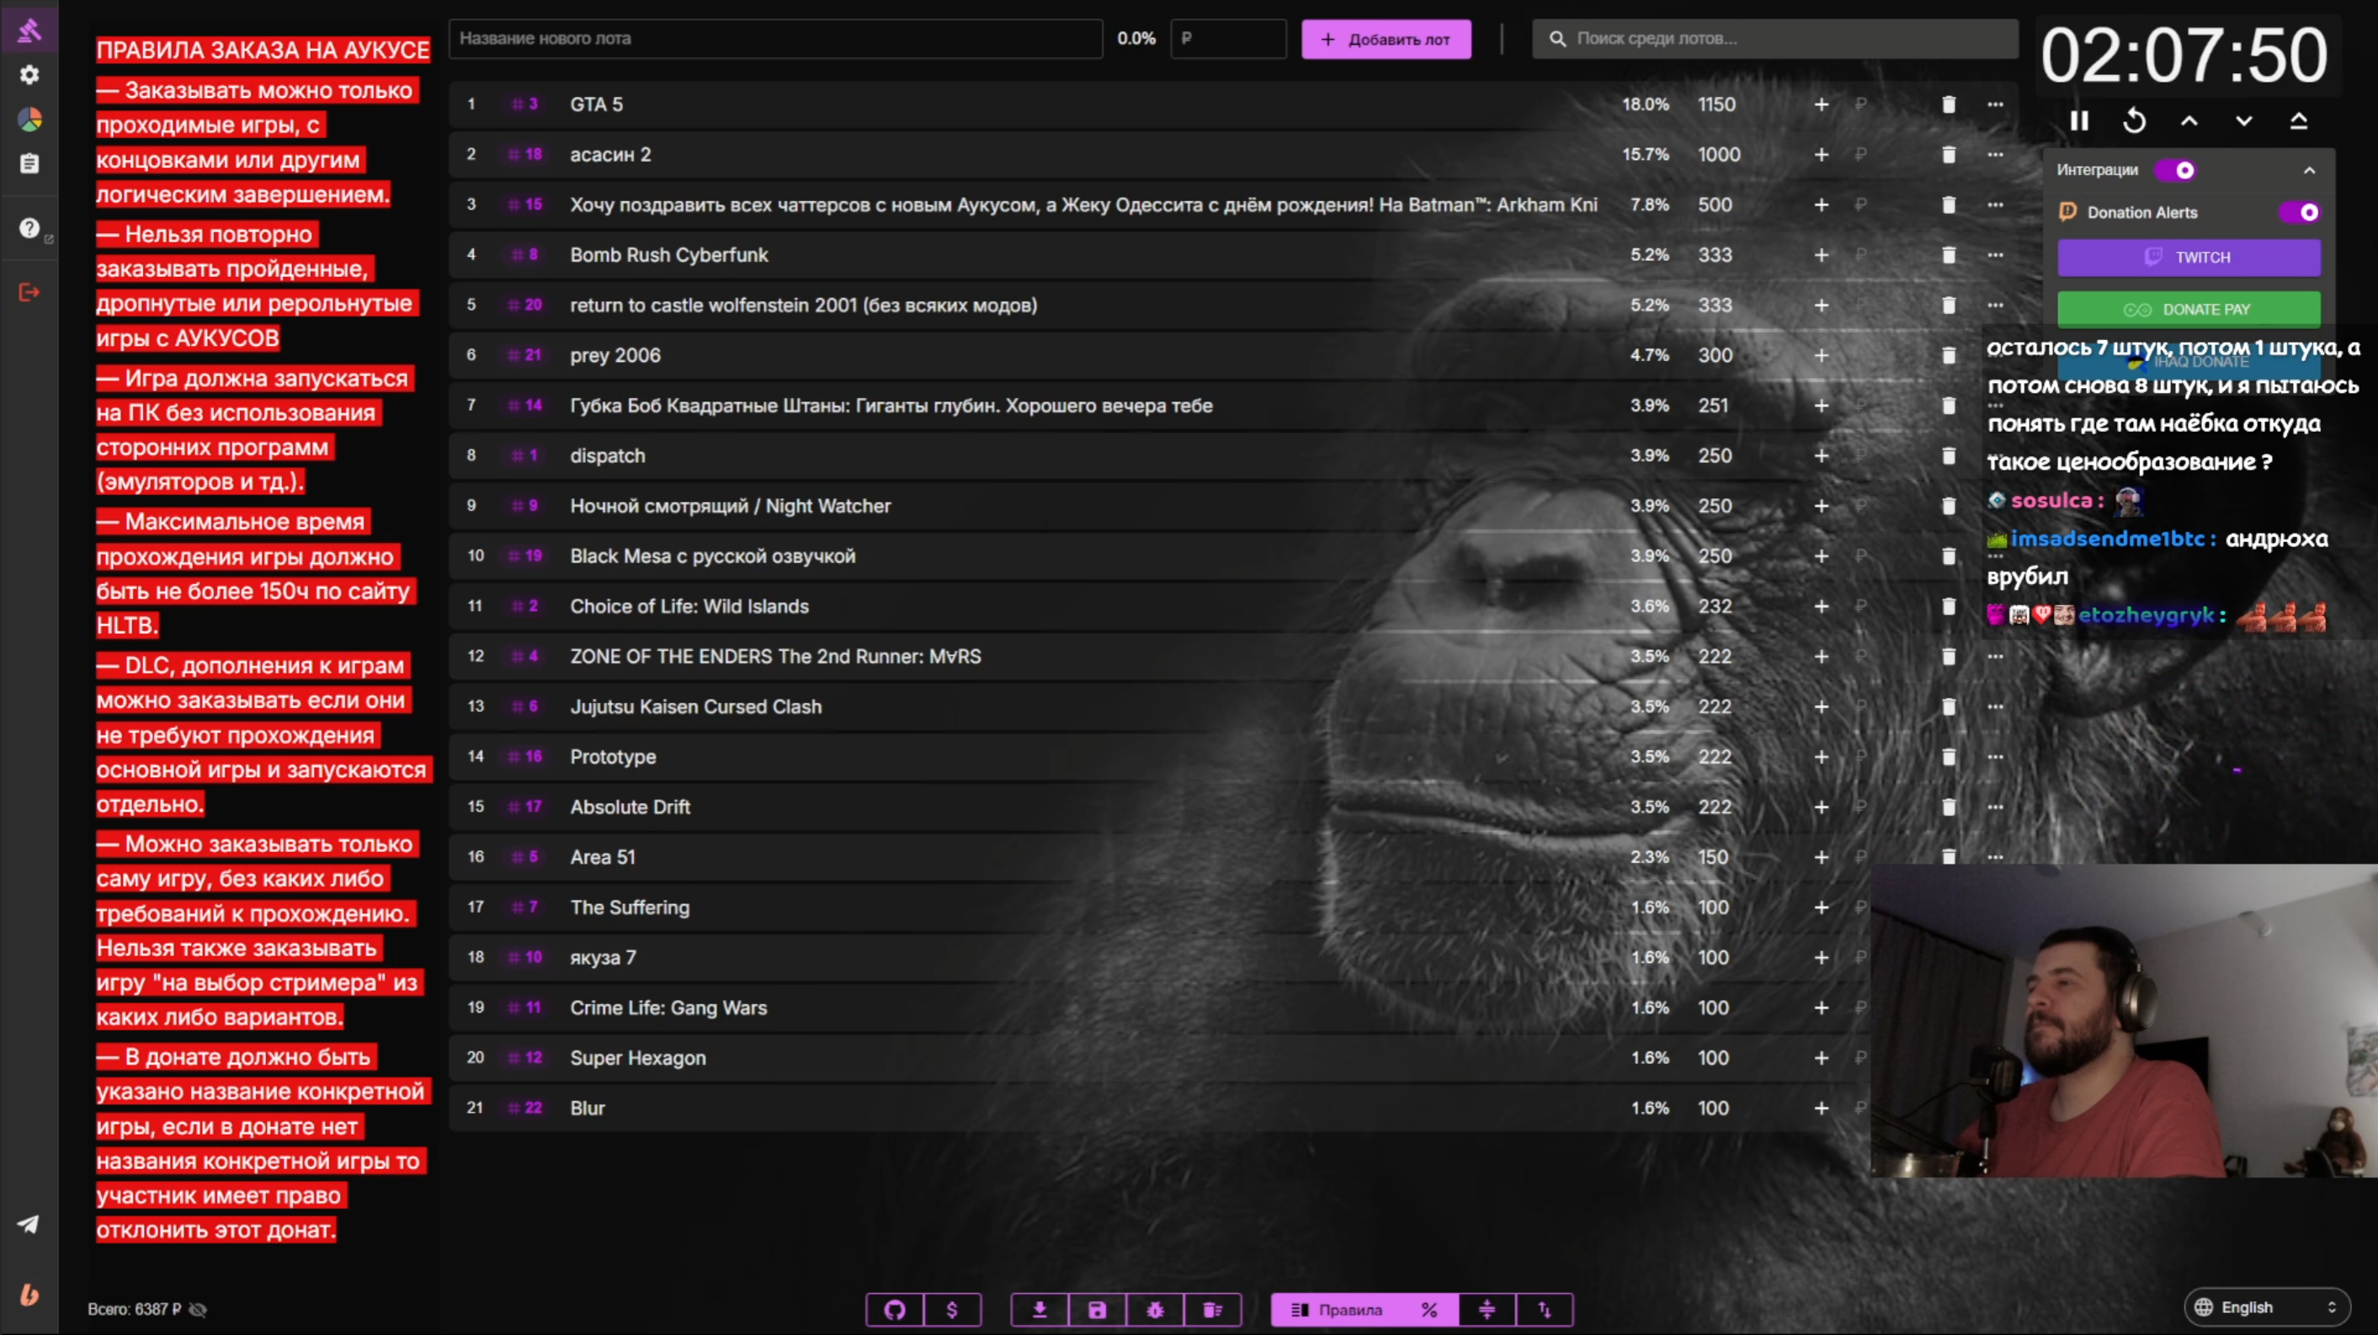Disable the Donation Alerts integration
Screen dimensions: 2378x1335
[x=2299, y=212]
